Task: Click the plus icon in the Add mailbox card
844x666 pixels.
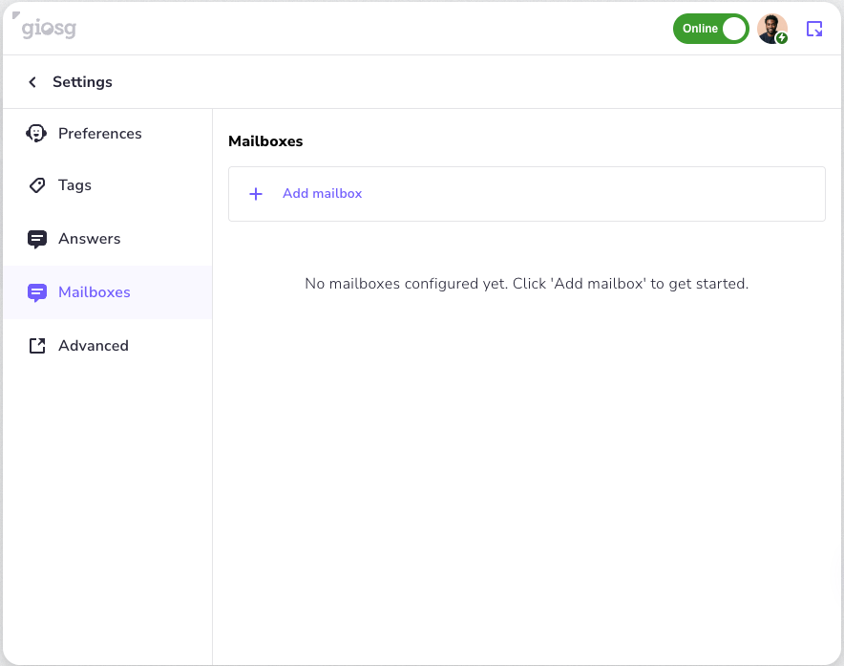Action: pos(255,193)
